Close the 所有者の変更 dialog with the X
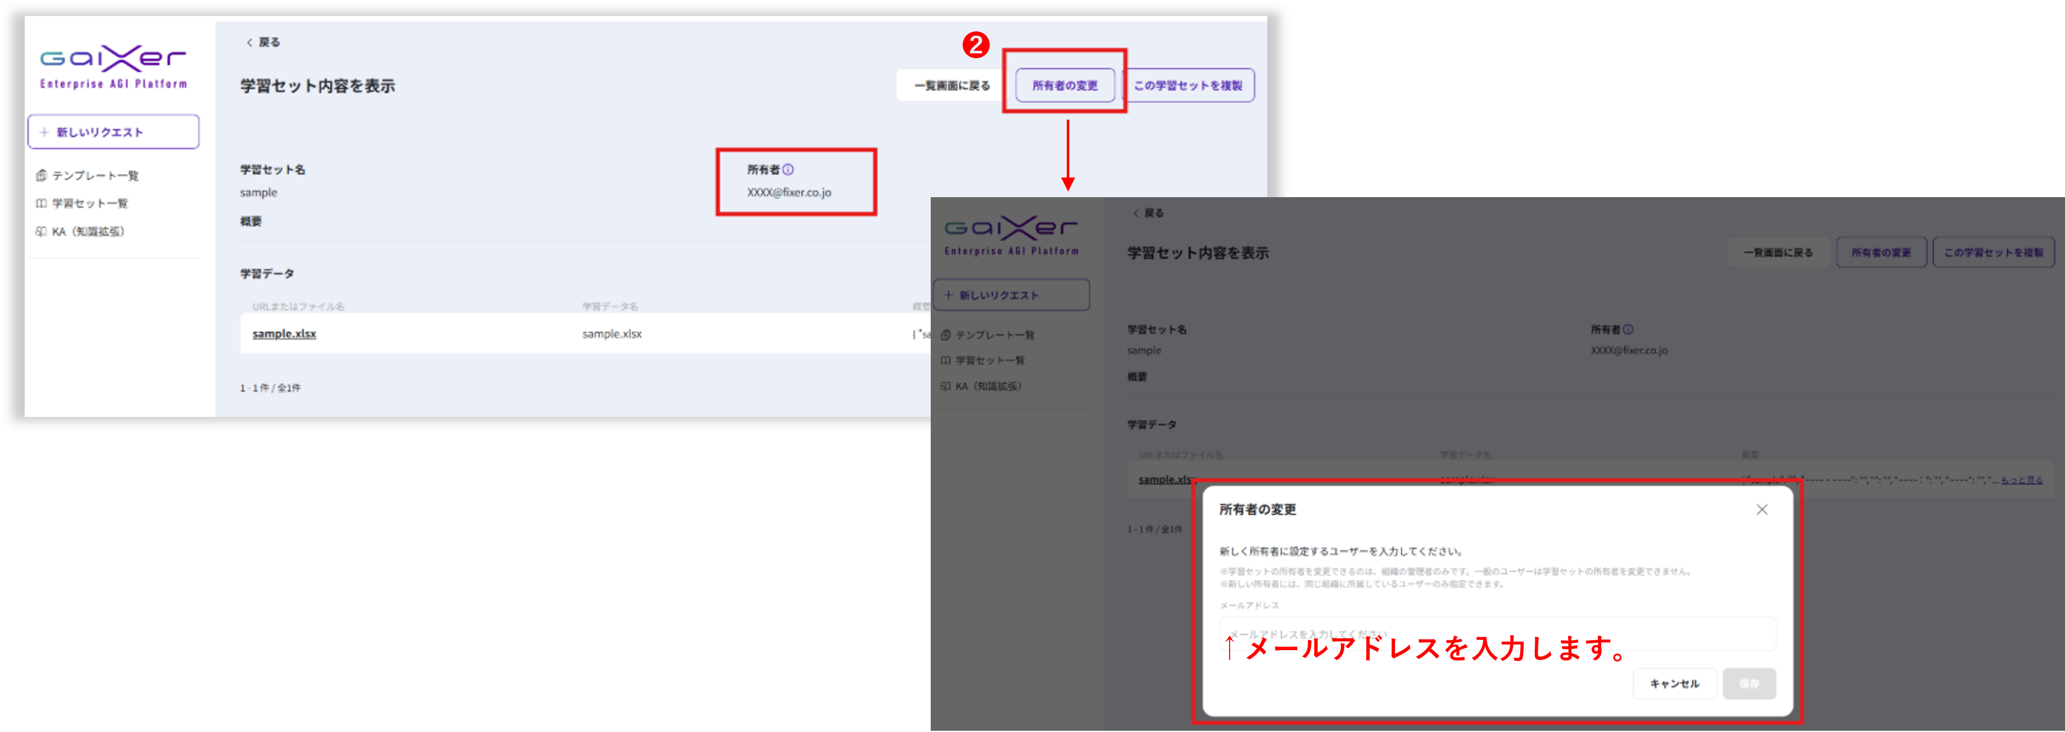 click(1761, 509)
